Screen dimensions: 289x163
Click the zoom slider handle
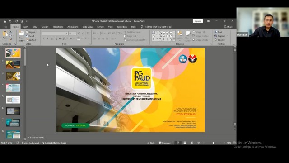point(214,143)
